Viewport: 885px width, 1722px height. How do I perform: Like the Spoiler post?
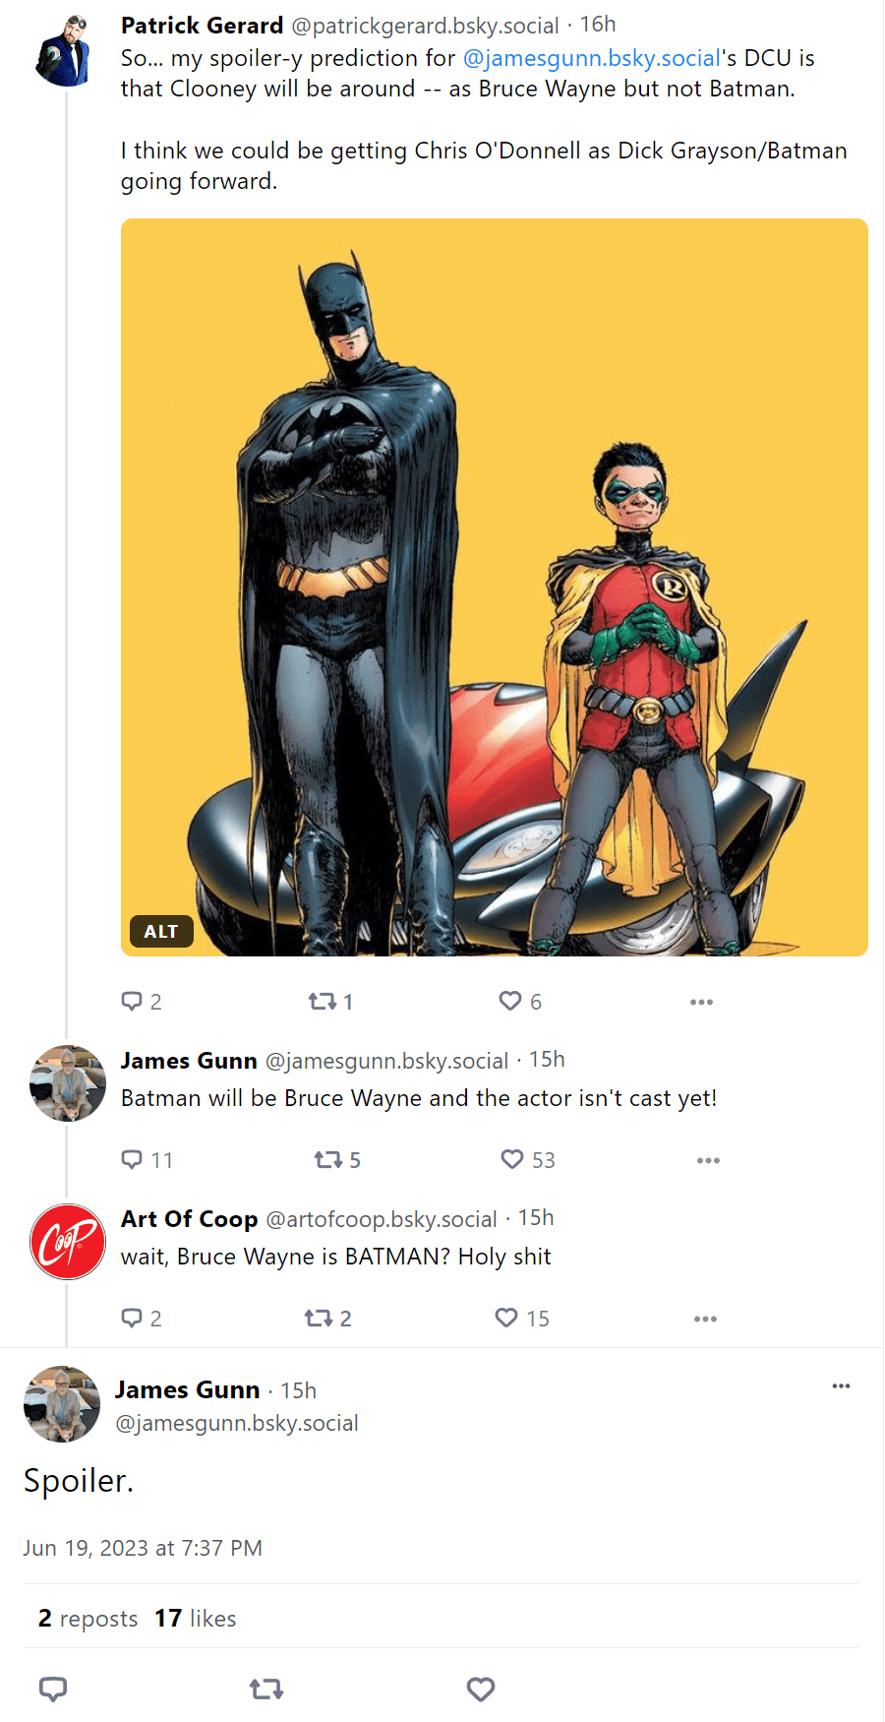pyautogui.click(x=481, y=1689)
